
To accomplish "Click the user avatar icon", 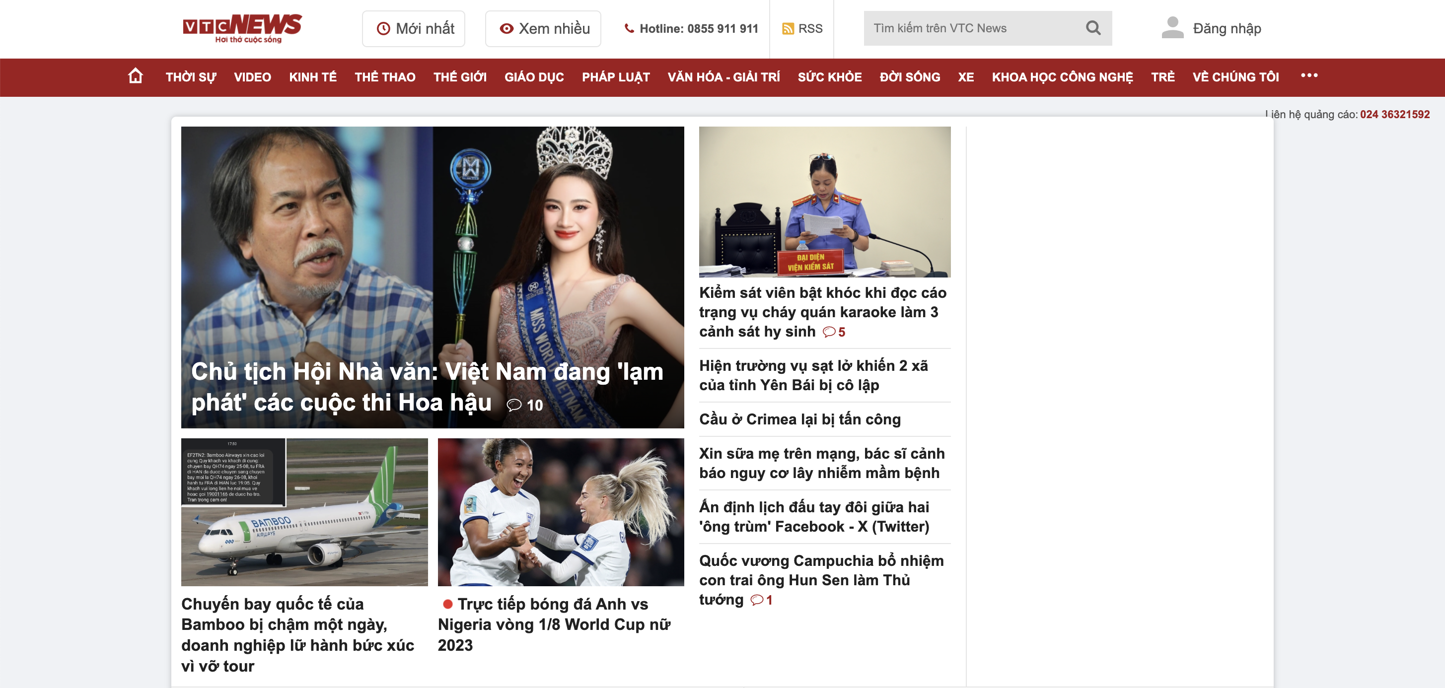I will coord(1172,28).
